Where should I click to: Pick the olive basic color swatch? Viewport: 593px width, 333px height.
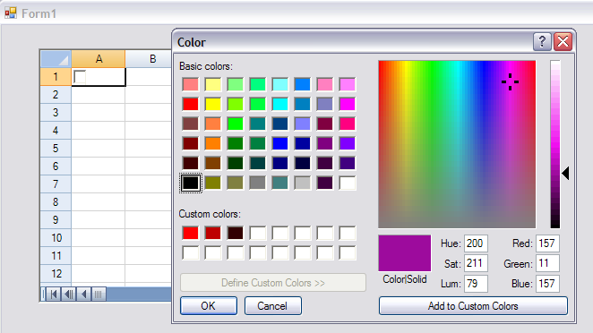pyautogui.click(x=213, y=183)
